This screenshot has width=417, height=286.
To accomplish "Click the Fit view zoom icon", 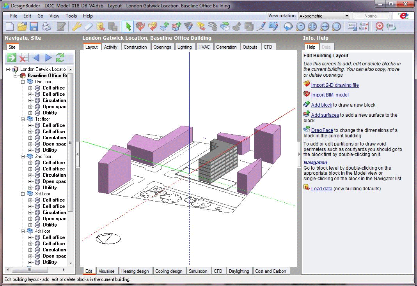I will [x=312, y=26].
